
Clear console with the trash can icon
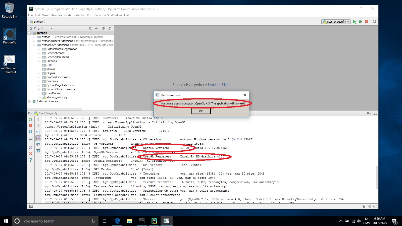[38, 151]
